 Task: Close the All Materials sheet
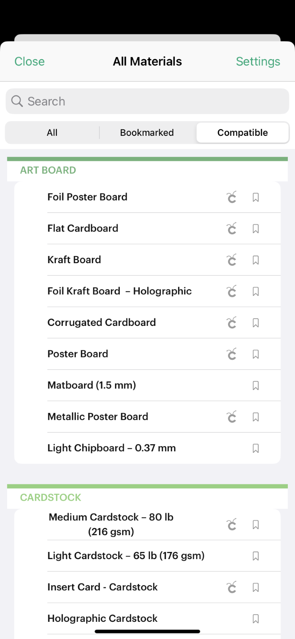pyautogui.click(x=30, y=62)
